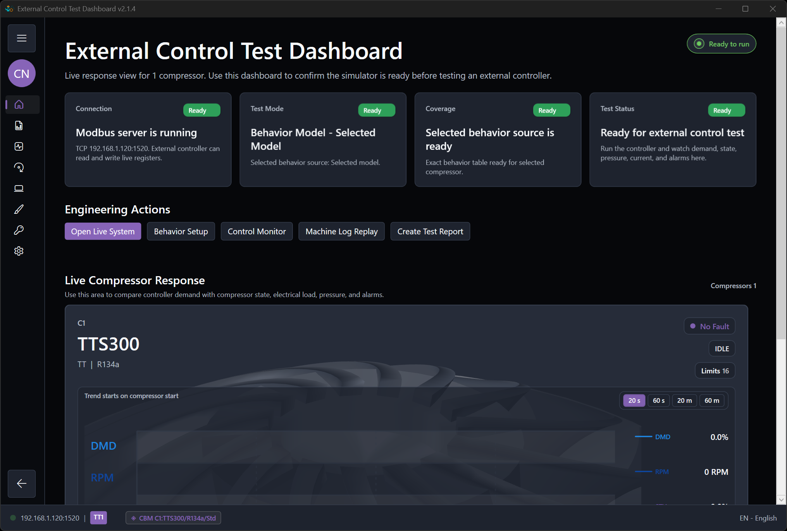Select the 60 s trend range
Screen dimensions: 787x531
point(659,400)
